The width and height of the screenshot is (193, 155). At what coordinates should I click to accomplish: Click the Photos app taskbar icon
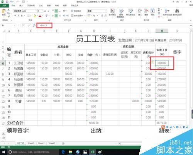pyautogui.click(x=85, y=152)
